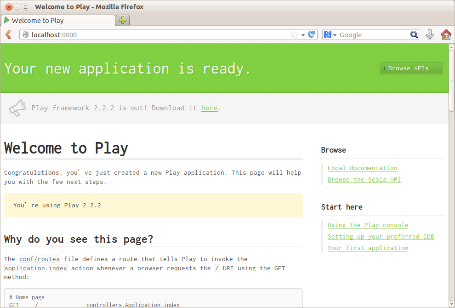Screen dimensions: 455x308
Task: Open Your first application guide
Action: coord(368,248)
